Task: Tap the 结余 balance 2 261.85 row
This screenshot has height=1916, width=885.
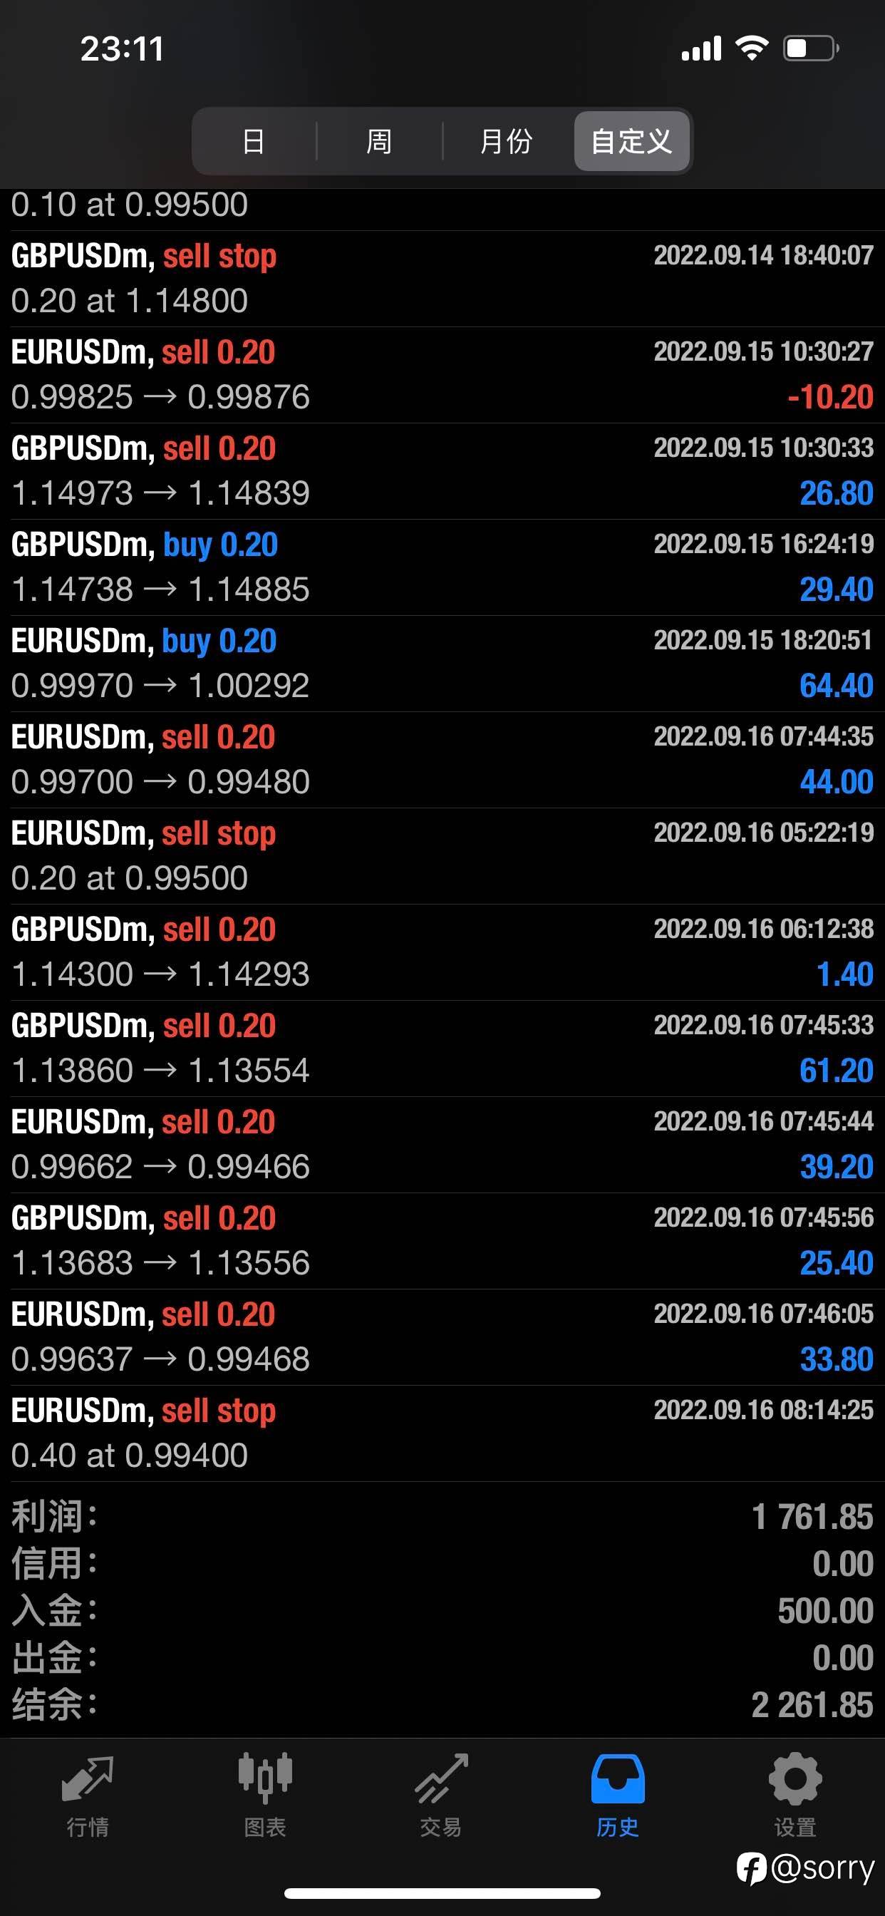Action: pyautogui.click(x=442, y=1704)
